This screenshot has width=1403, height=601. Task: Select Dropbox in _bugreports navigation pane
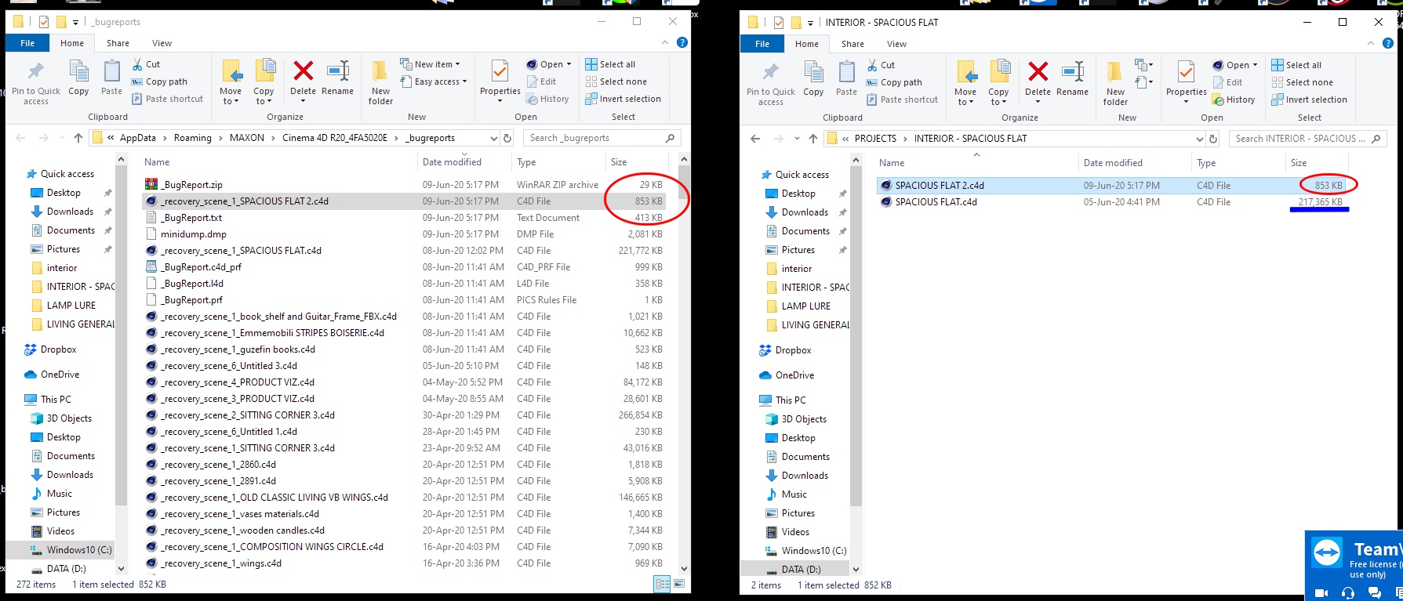coord(59,349)
